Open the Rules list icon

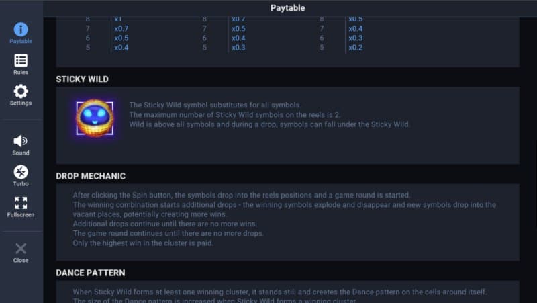click(x=21, y=60)
